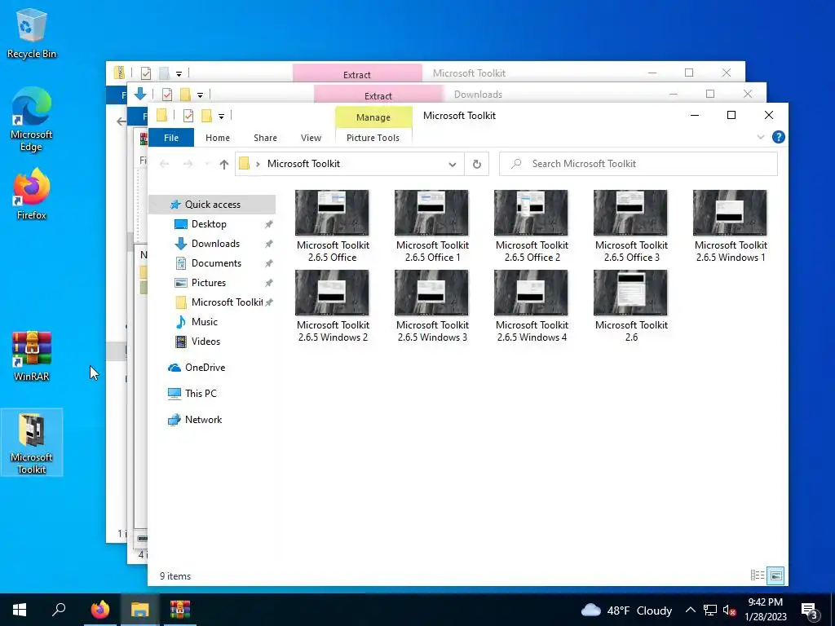Select OneDrive in the navigation pane
The image size is (835, 626).
205,368
